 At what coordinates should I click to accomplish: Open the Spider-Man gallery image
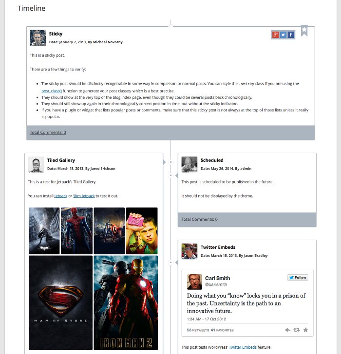[x=76, y=230]
